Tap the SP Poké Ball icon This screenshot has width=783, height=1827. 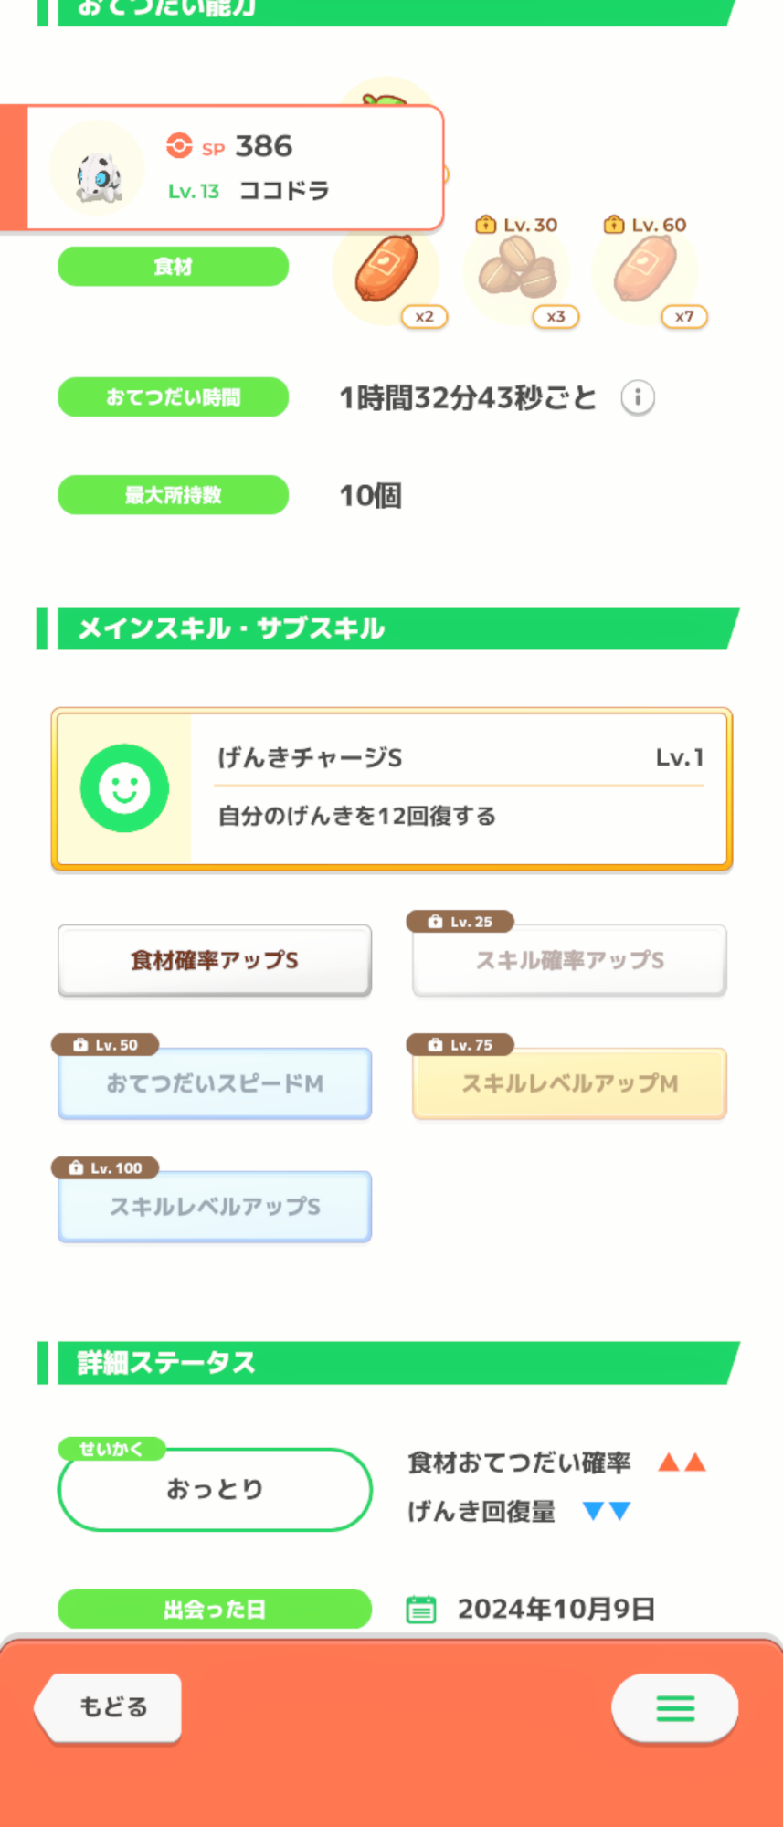point(179,146)
